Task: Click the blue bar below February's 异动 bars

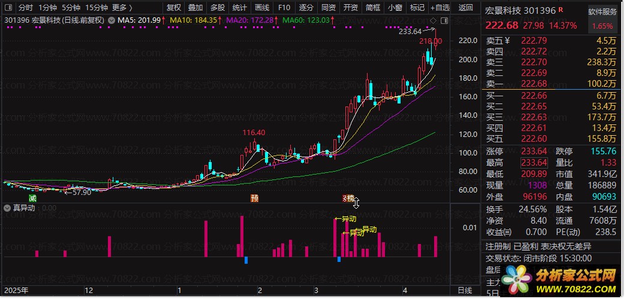Action: coord(246,260)
